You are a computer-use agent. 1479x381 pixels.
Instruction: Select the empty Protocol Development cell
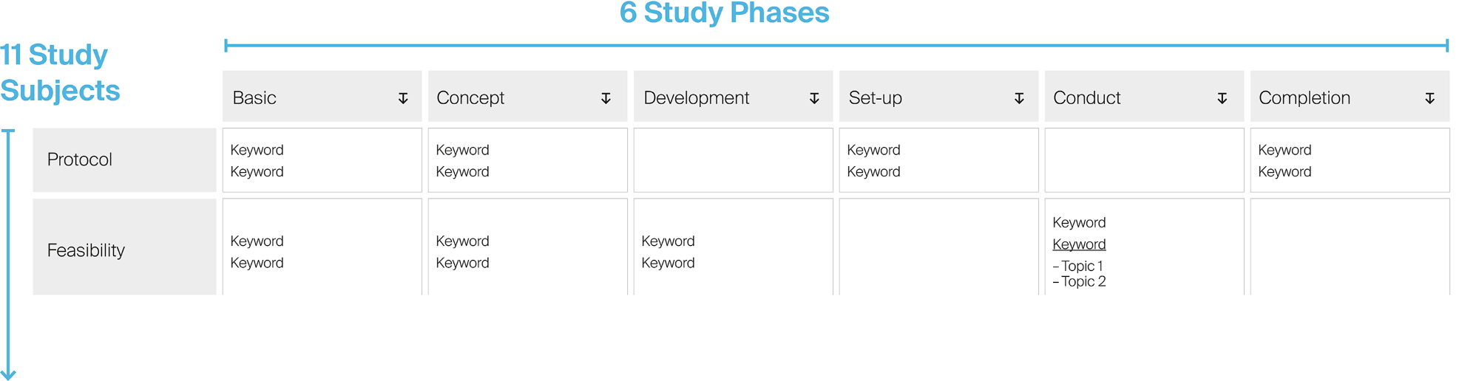click(x=734, y=160)
